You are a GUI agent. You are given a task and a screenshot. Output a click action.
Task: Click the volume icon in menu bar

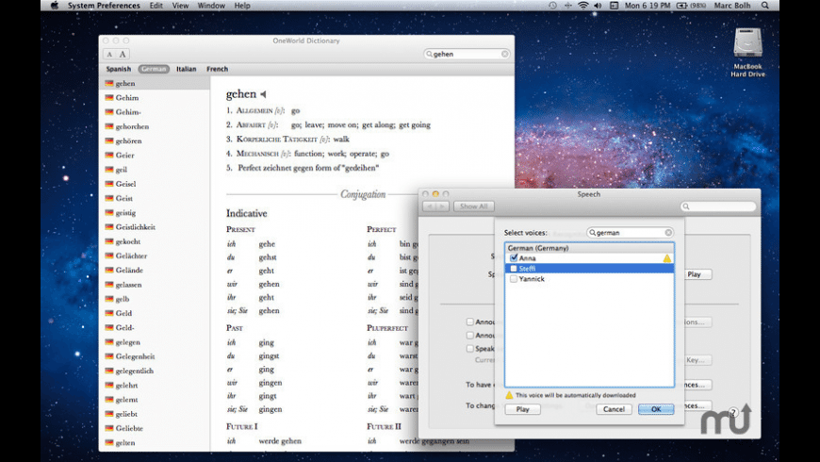coord(598,6)
